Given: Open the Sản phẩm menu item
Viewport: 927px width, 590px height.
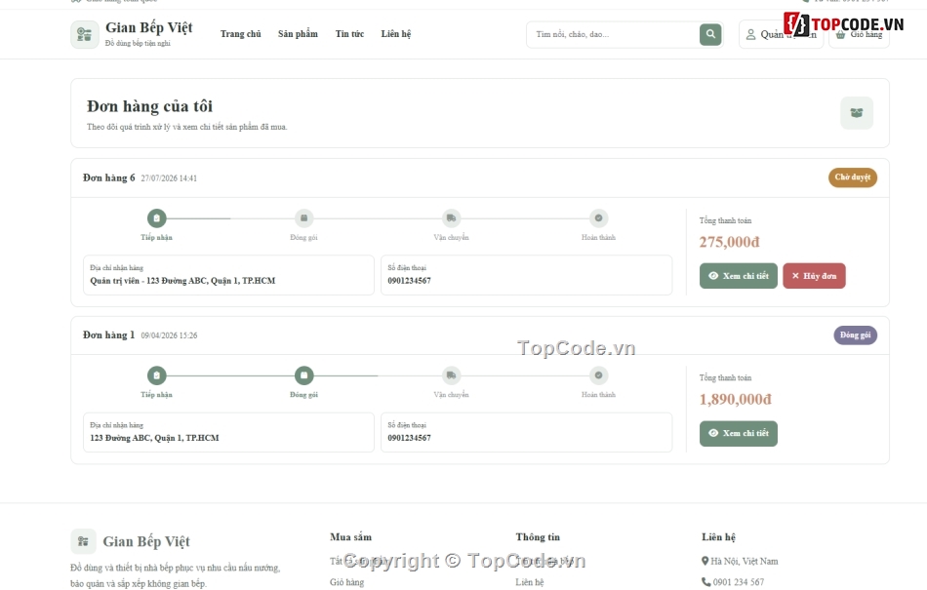Looking at the screenshot, I should pyautogui.click(x=298, y=34).
